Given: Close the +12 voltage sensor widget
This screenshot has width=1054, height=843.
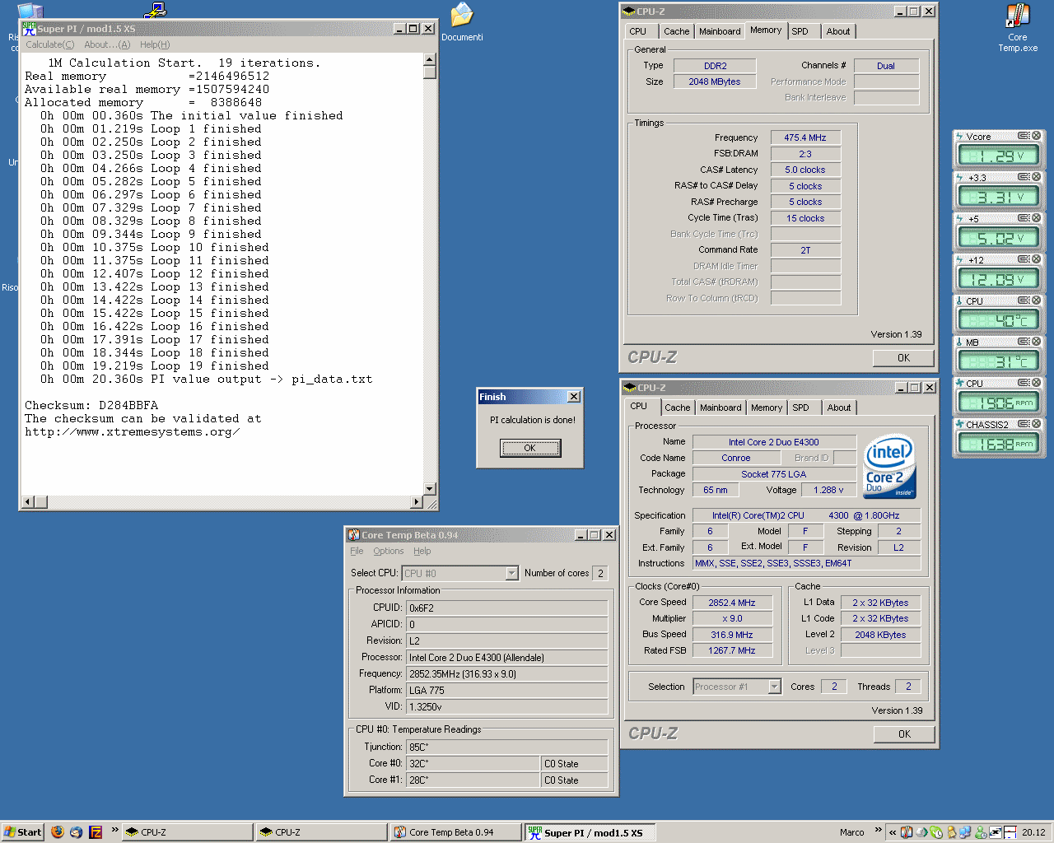Looking at the screenshot, I should [1037, 259].
